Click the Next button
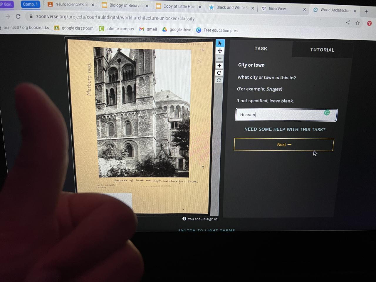This screenshot has height=282, width=376. (x=284, y=145)
